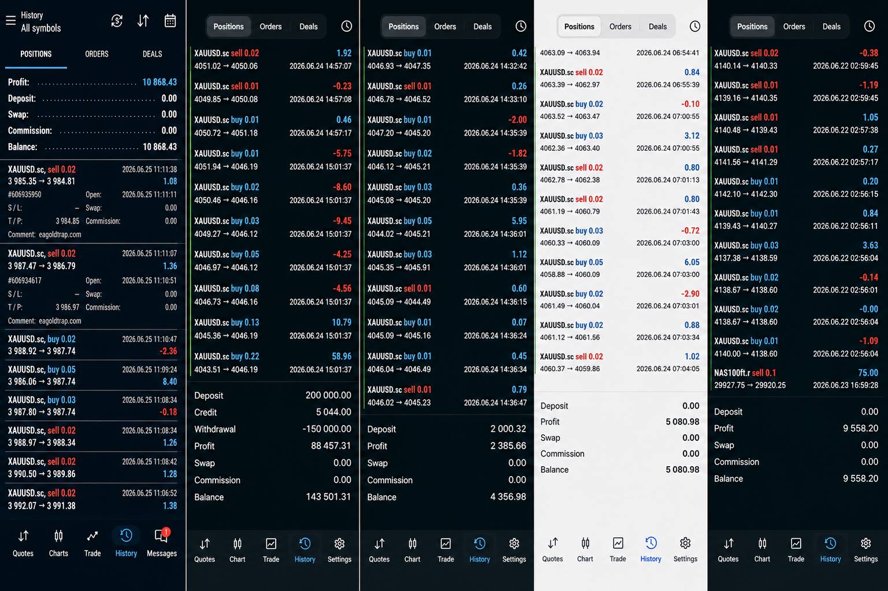
Task: Open Chart in panel with balance 4 356.98
Action: click(x=413, y=550)
